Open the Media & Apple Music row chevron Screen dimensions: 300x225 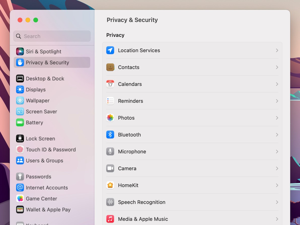coord(277,219)
